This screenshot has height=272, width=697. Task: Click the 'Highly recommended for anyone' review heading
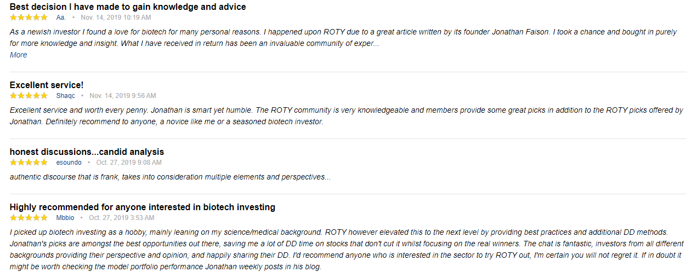click(x=143, y=207)
